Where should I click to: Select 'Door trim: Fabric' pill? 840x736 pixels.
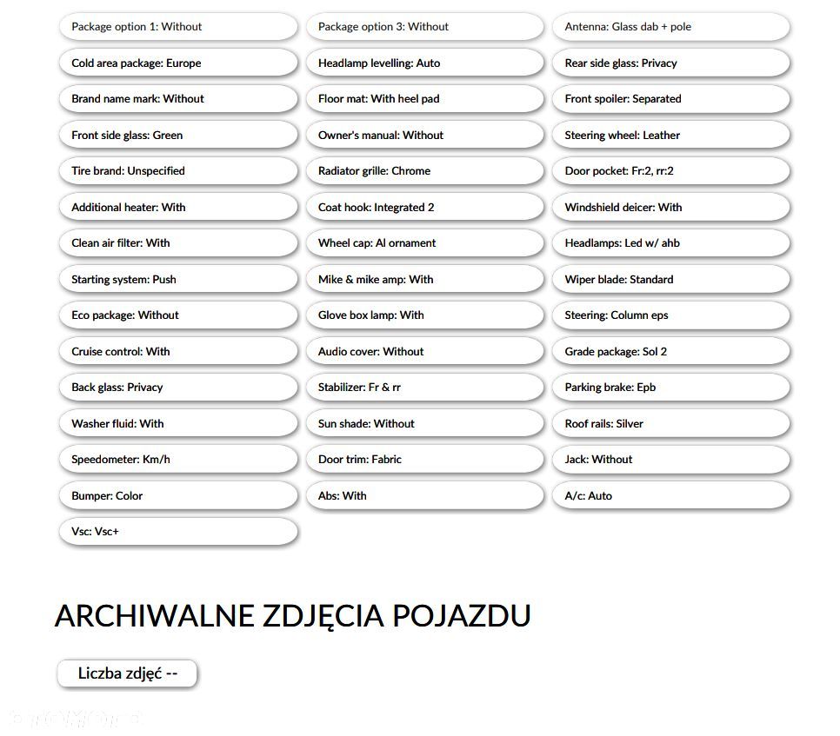tap(425, 460)
